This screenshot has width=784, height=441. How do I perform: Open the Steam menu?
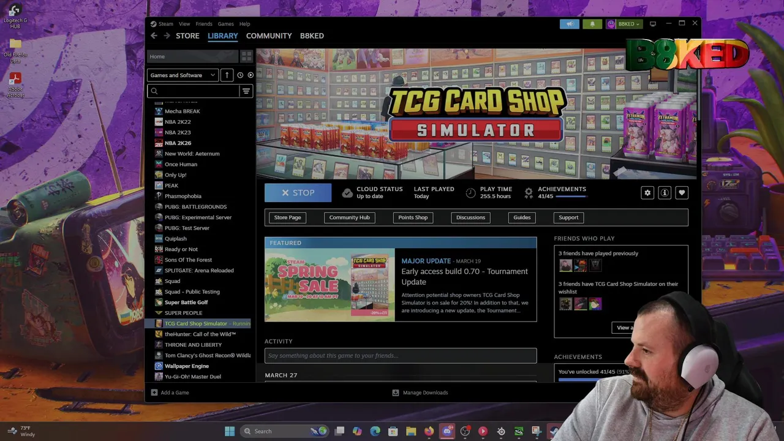click(x=166, y=24)
